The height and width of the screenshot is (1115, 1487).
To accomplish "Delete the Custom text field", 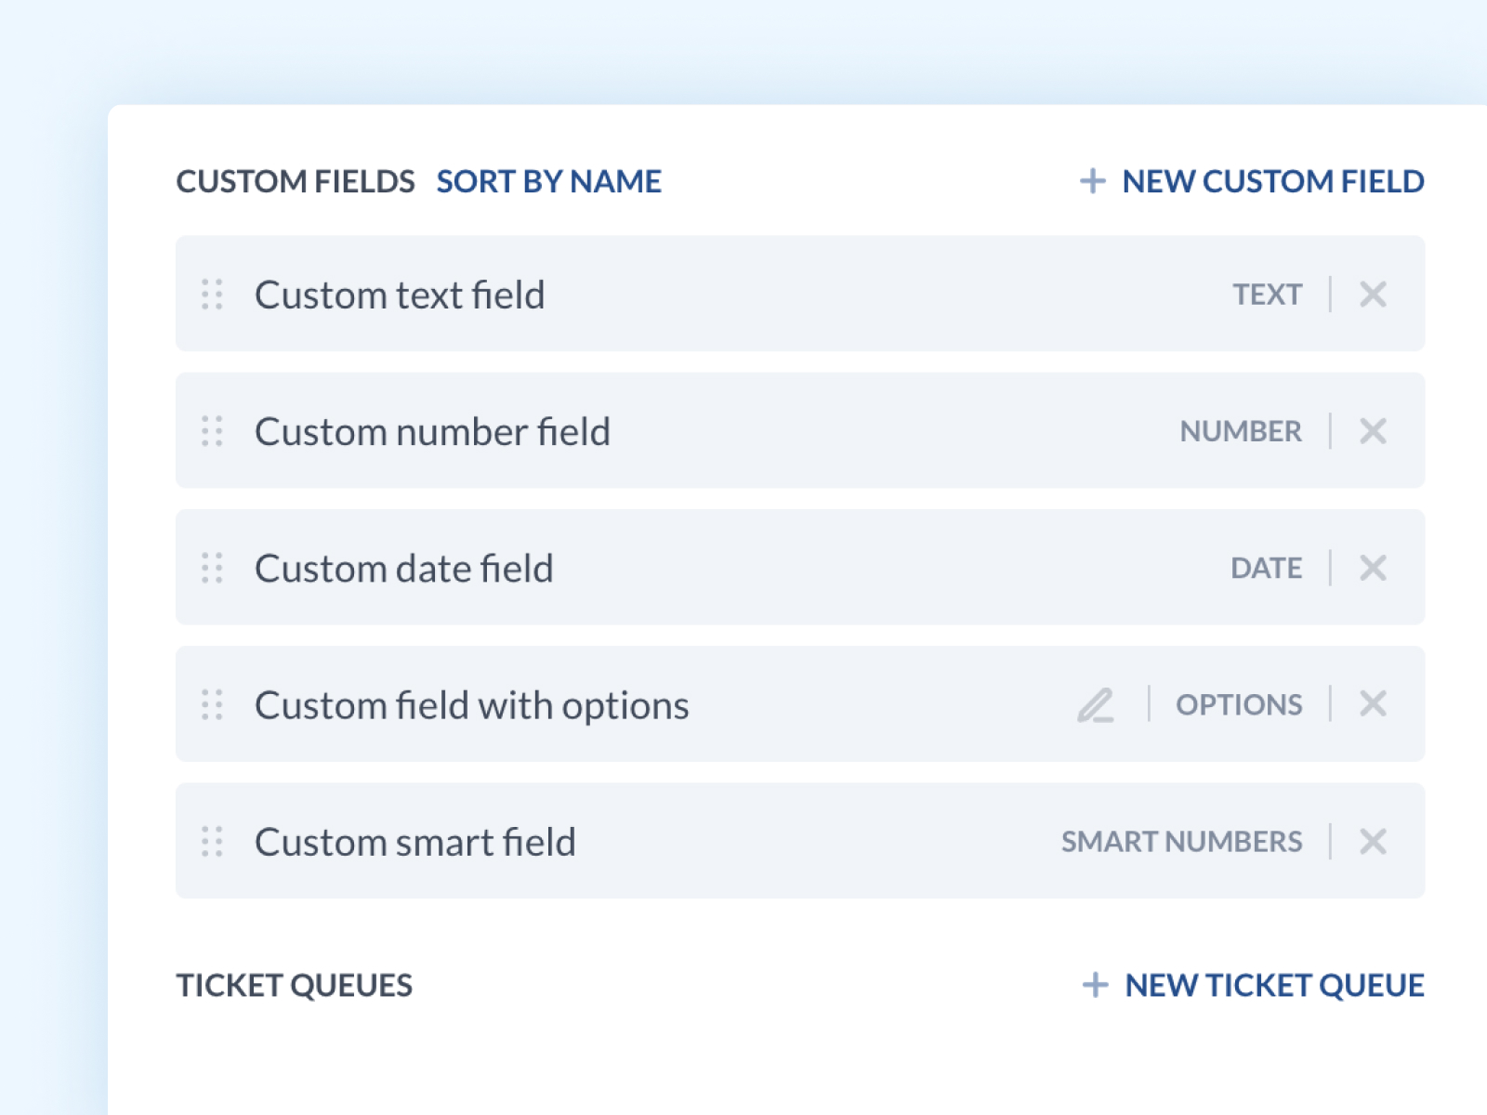I will pyautogui.click(x=1373, y=295).
